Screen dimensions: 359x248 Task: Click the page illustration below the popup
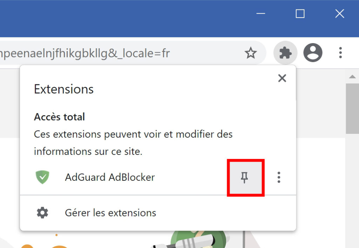[x=199, y=240]
